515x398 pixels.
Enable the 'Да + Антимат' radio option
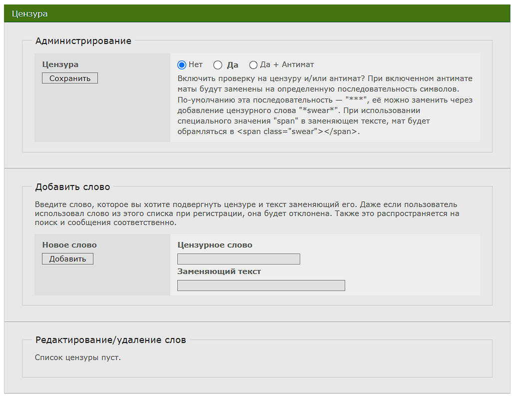coord(253,65)
